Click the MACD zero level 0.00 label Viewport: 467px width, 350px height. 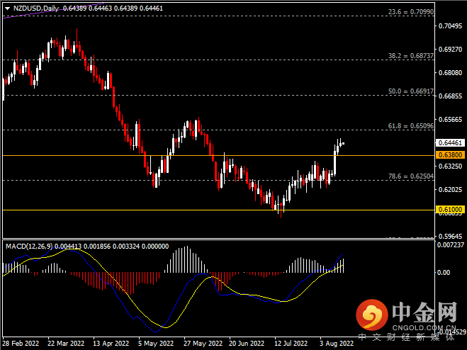(x=444, y=273)
